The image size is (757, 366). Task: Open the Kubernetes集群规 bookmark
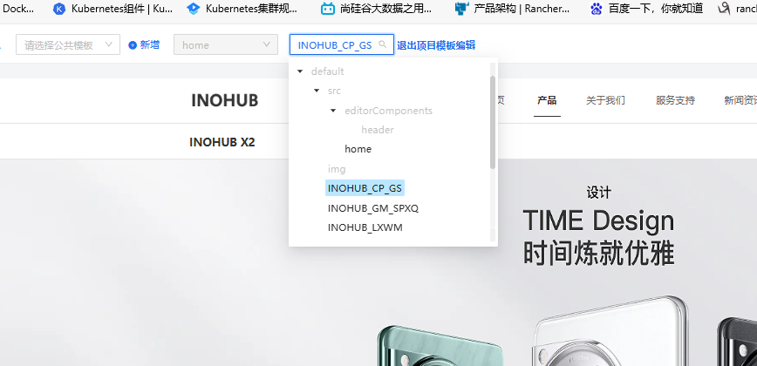tap(242, 8)
